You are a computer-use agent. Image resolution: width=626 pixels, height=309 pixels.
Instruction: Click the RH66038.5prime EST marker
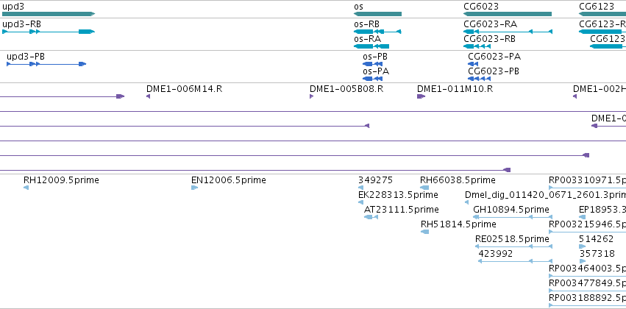[x=424, y=188]
